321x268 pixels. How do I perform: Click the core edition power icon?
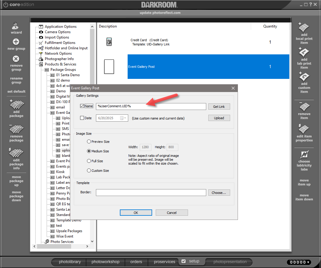pyautogui.click(x=6, y=4)
